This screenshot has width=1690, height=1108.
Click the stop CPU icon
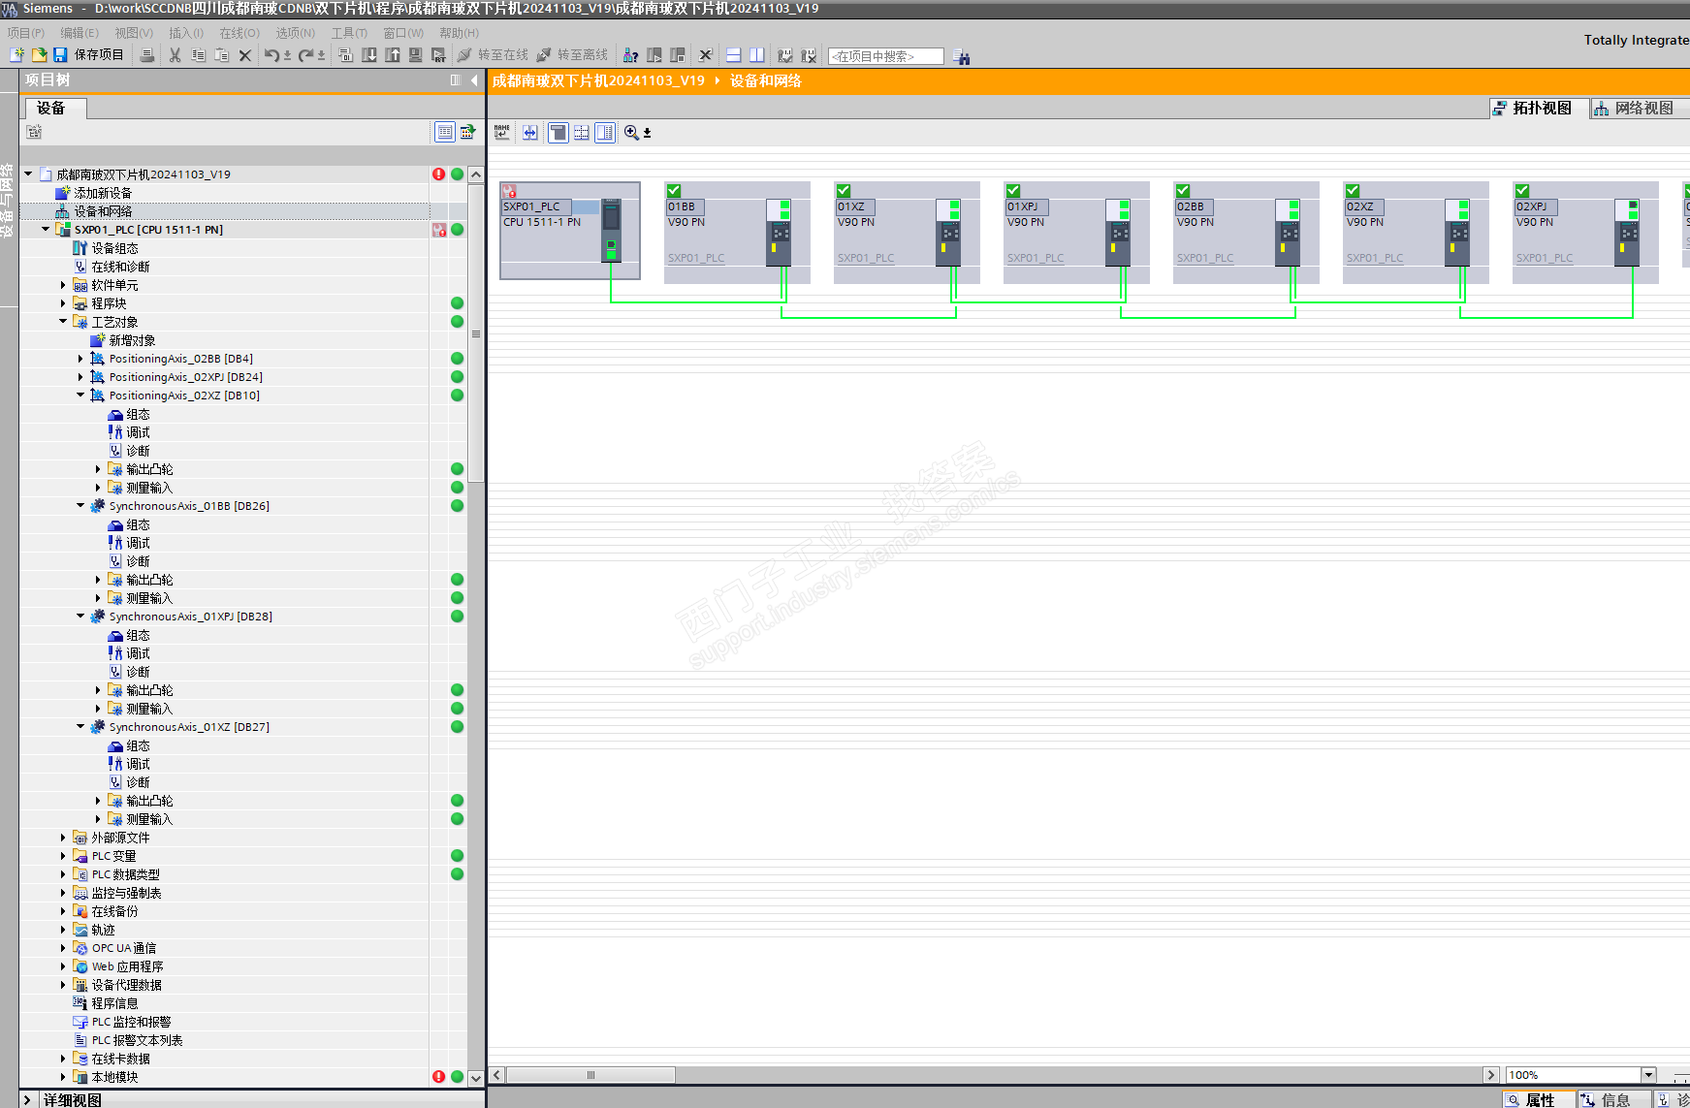tap(677, 55)
